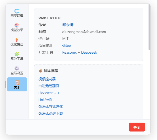The height and width of the screenshot is (140, 157).
Task: Select the 零散工具 puzzle piece icon
Action: coord(17,54)
